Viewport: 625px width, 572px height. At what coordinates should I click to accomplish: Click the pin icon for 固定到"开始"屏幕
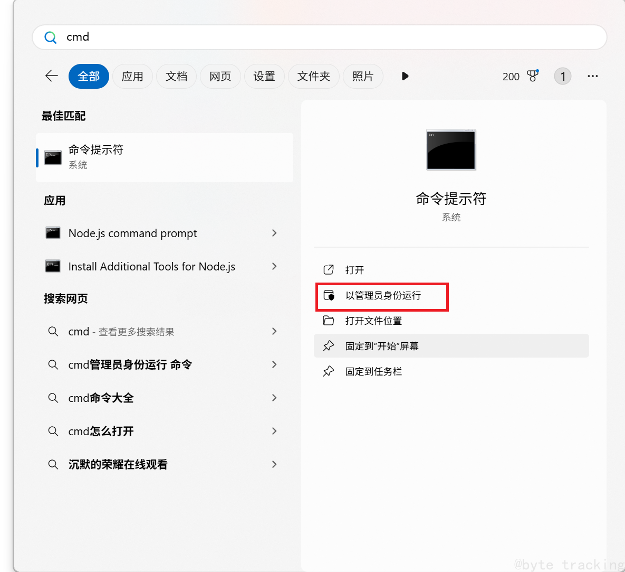[329, 345]
